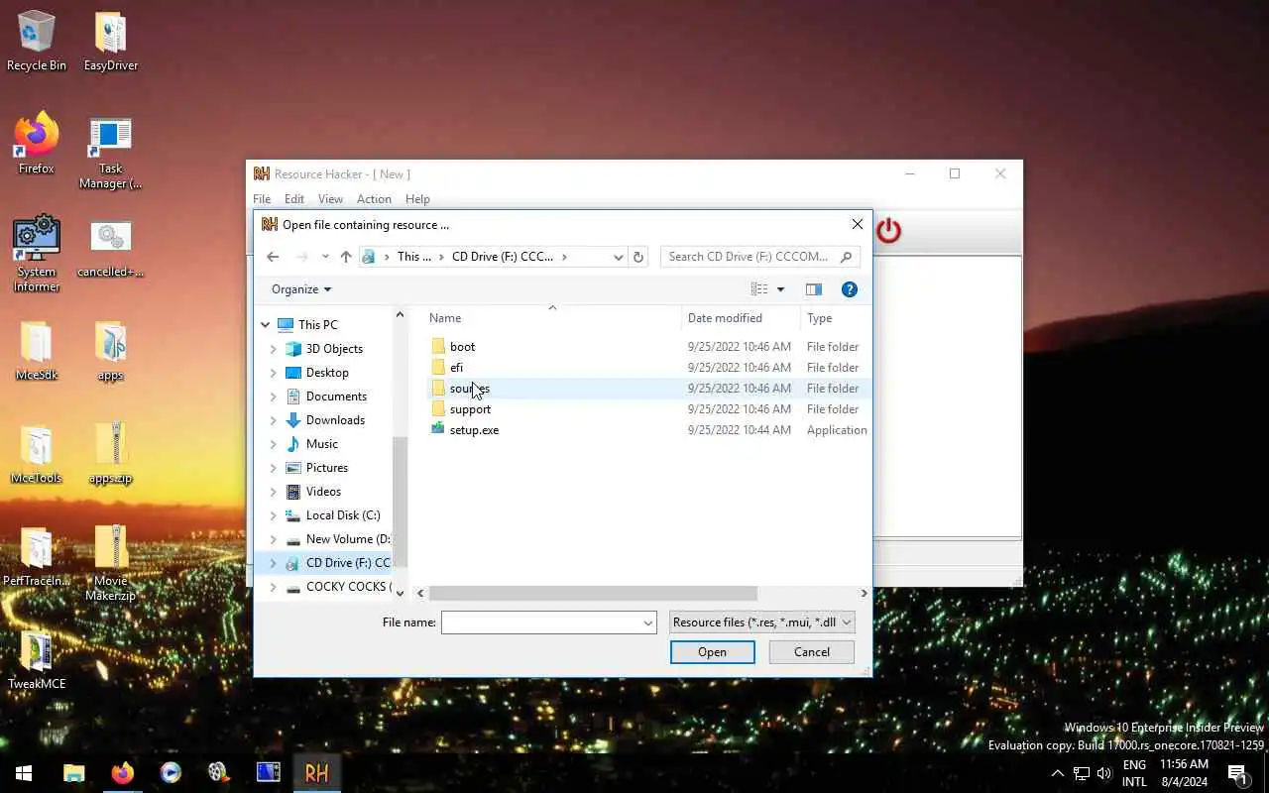Select the support folder
Screen dimensions: 1269x793
[470, 409]
